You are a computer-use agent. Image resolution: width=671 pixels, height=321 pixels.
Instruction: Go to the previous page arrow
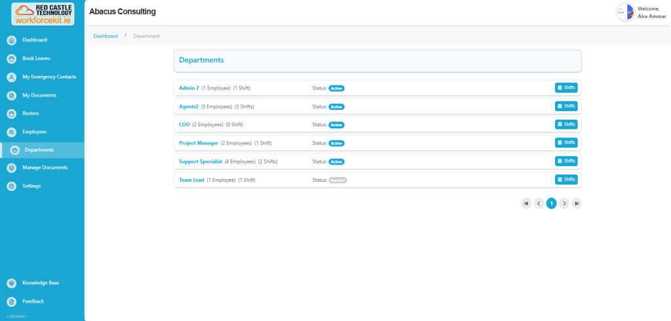539,203
